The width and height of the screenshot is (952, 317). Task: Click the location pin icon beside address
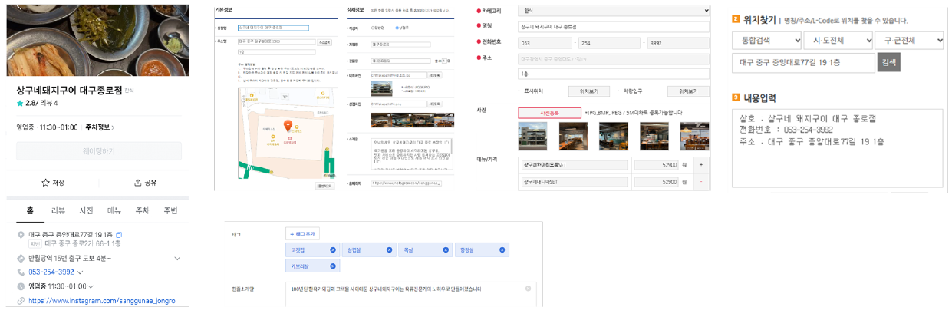[x=21, y=234]
